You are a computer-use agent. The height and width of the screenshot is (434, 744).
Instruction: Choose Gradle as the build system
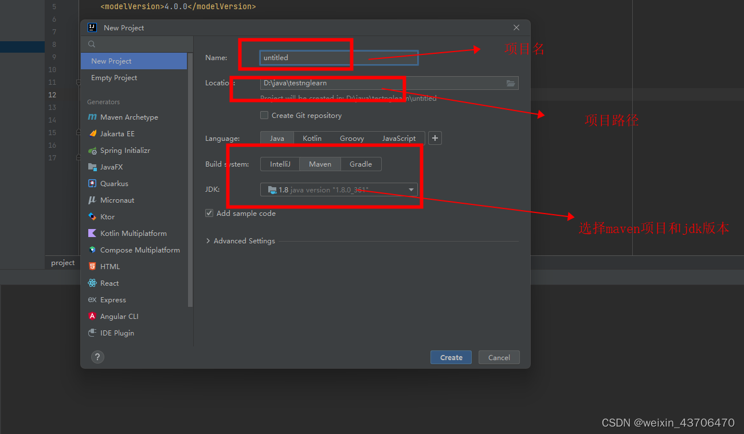[361, 164]
